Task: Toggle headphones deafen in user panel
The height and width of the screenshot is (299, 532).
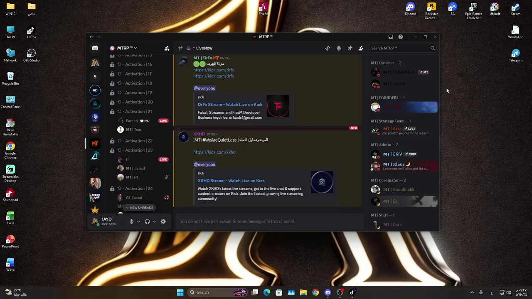Action: pos(147,221)
